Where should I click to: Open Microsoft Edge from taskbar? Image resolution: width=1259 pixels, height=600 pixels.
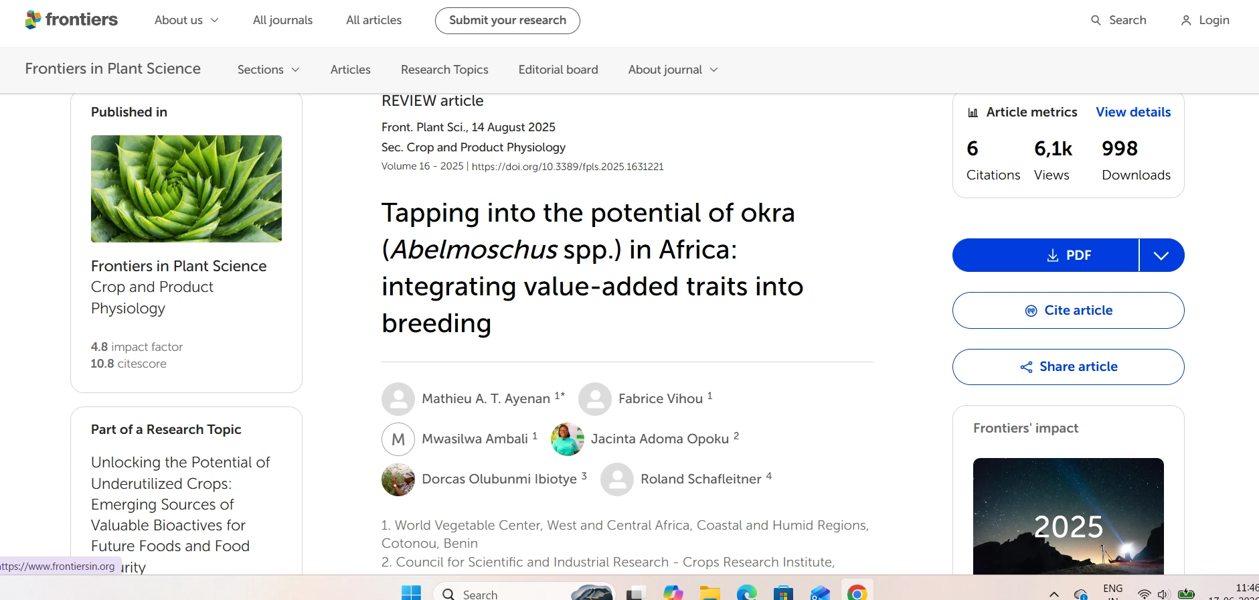click(x=746, y=593)
